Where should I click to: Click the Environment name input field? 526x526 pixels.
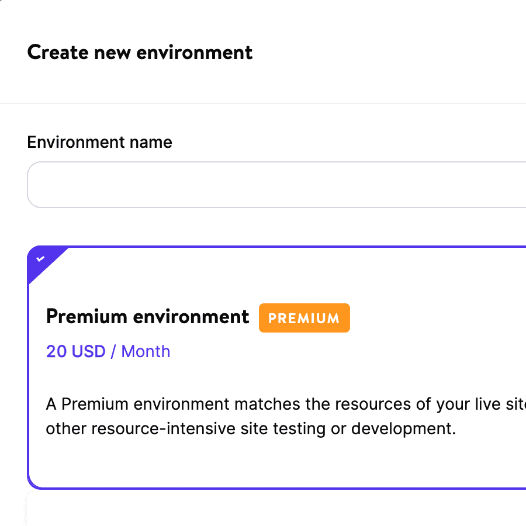(x=275, y=185)
